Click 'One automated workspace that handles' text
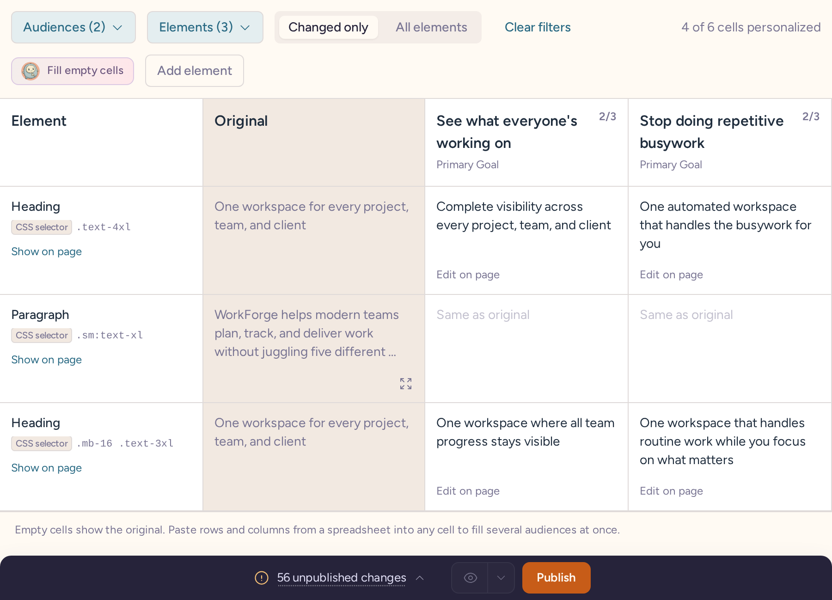Viewport: 832px width, 600px height. [x=725, y=225]
